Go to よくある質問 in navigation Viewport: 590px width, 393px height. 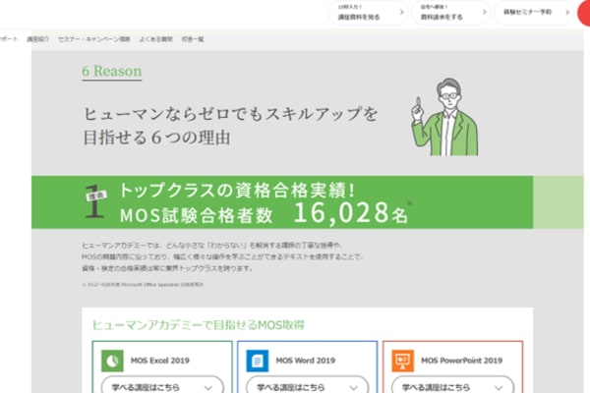(x=154, y=38)
